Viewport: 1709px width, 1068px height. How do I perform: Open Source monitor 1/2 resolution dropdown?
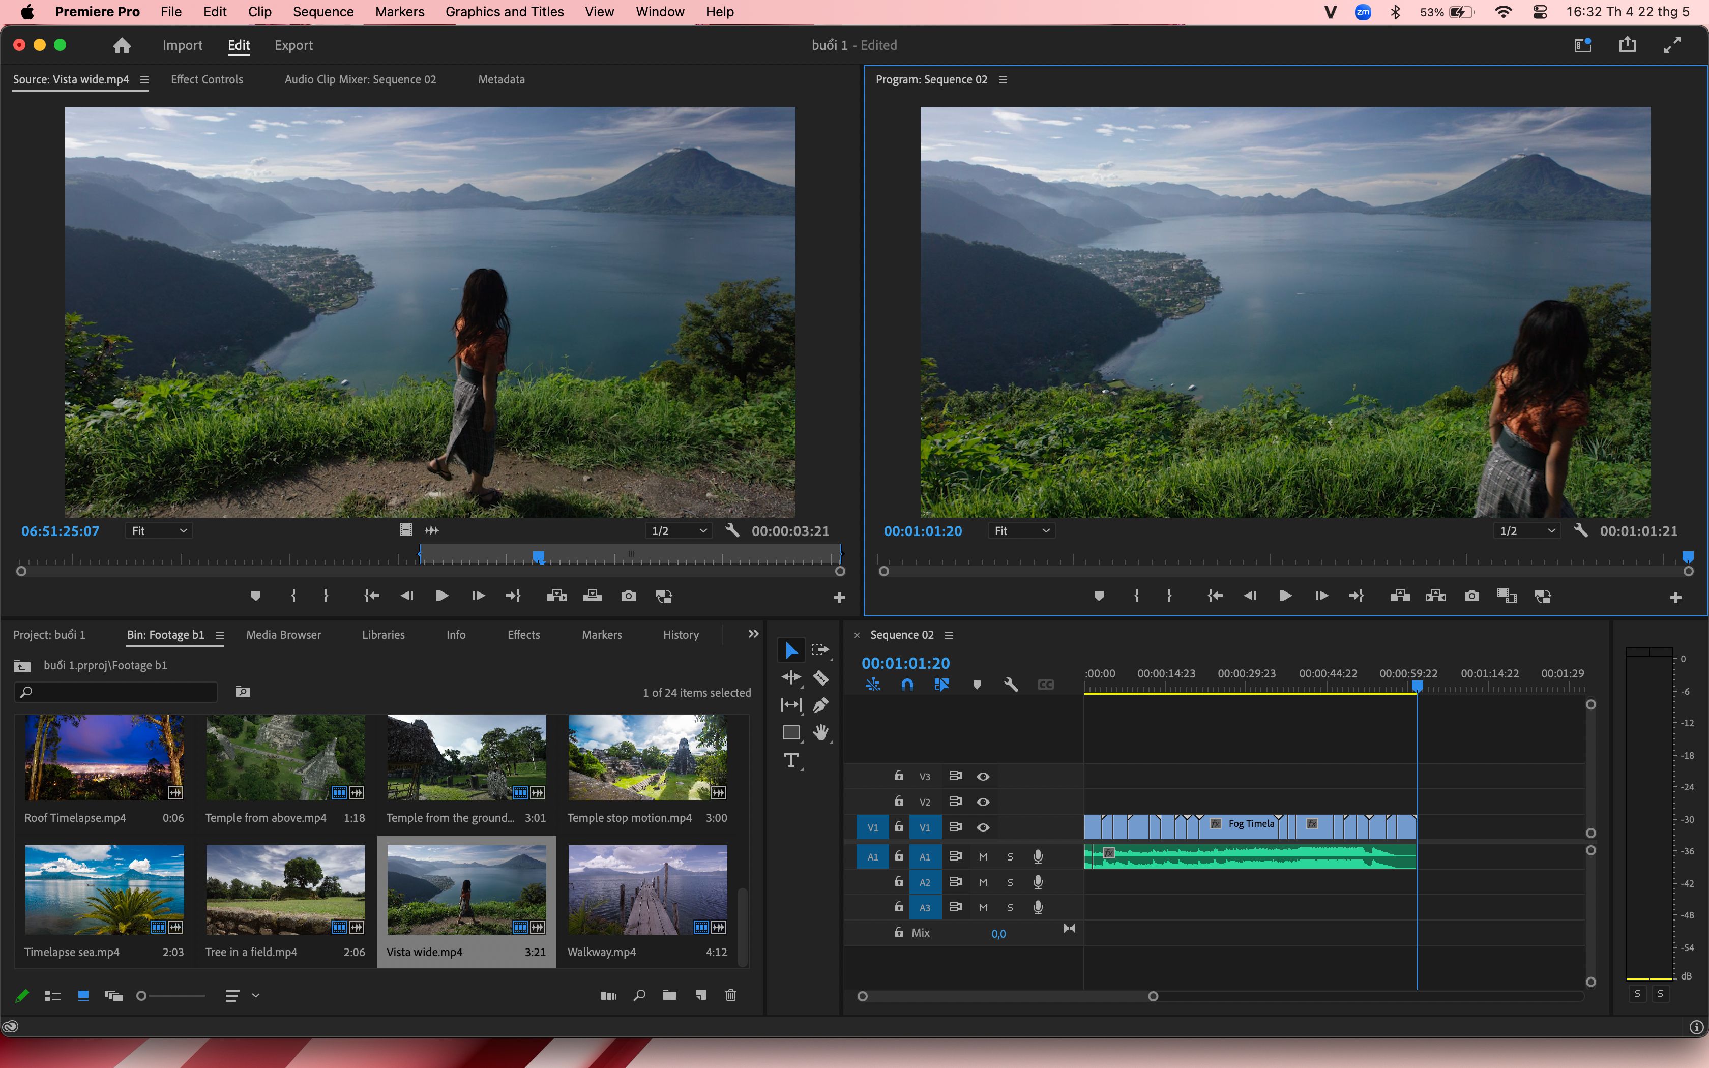(678, 530)
